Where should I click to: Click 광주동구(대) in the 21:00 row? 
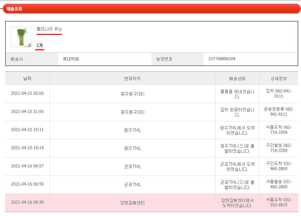pyautogui.click(x=133, y=112)
